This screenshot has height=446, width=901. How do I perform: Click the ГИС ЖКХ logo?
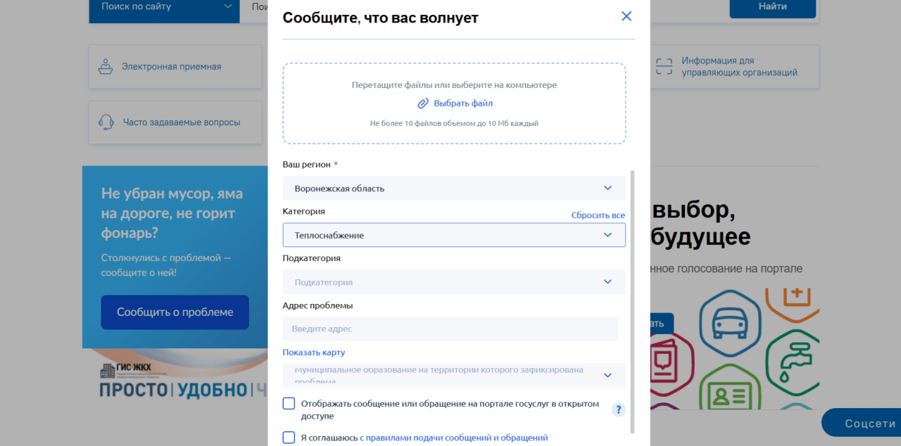(x=127, y=369)
